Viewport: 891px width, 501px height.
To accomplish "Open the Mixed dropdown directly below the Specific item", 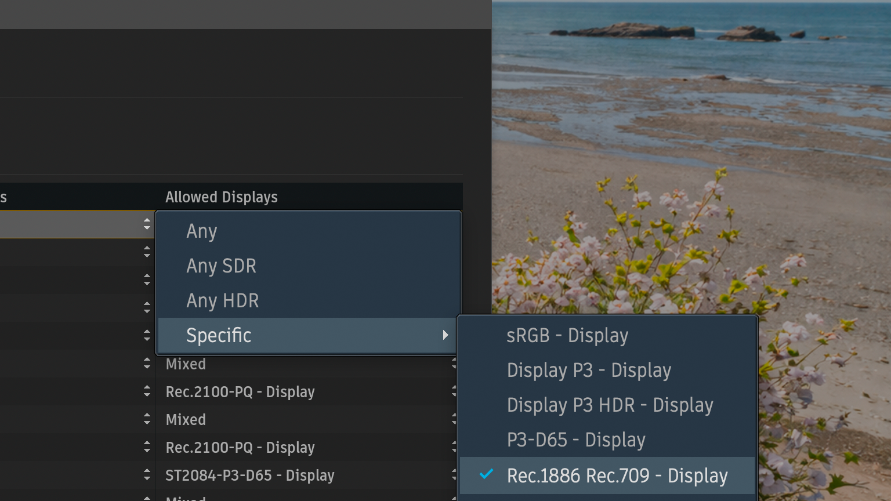I will [x=186, y=364].
